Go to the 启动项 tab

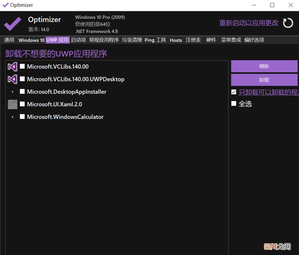(78, 40)
